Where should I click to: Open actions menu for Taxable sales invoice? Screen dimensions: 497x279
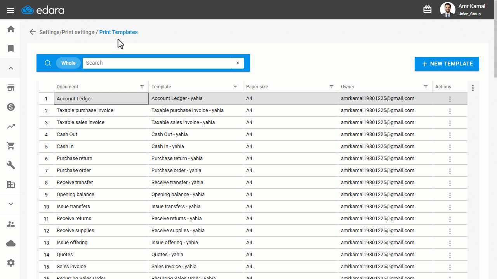450,123
